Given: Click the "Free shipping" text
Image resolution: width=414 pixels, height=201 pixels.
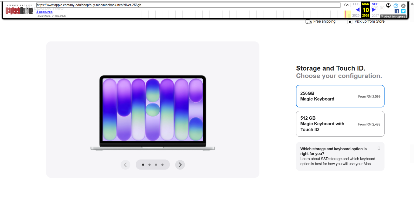Looking at the screenshot, I should click(324, 22).
